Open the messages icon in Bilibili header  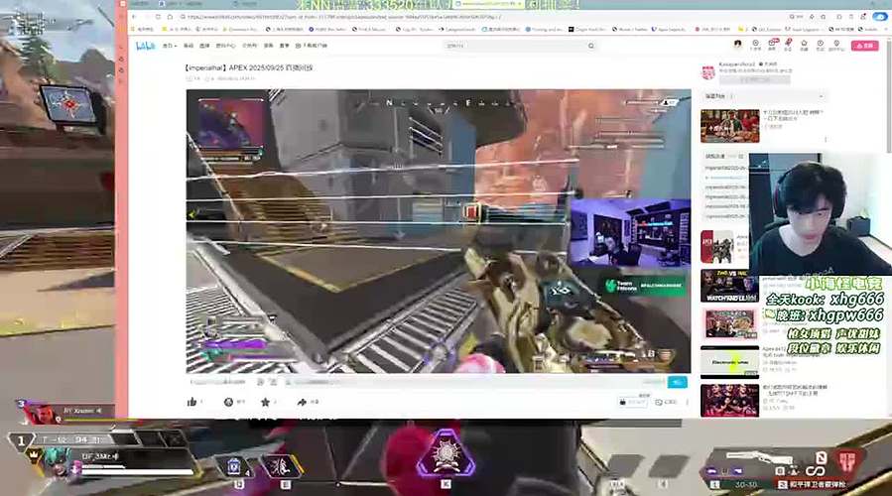click(x=773, y=45)
